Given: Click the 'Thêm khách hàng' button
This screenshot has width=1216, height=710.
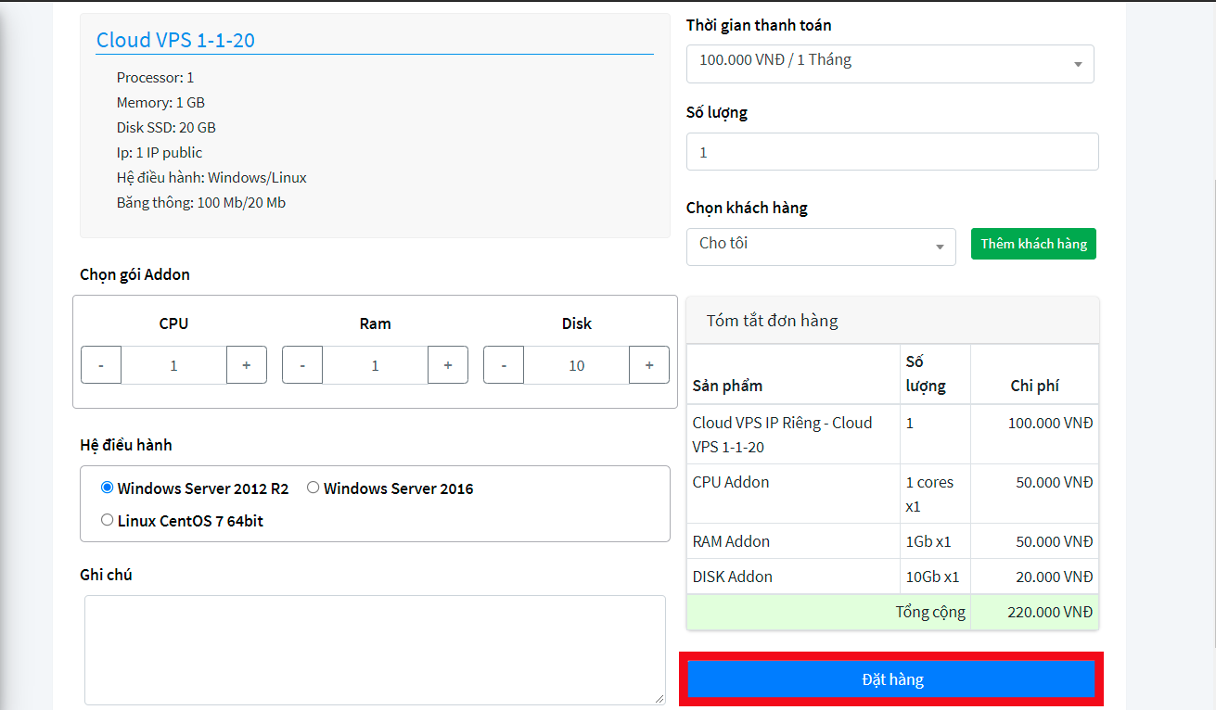Looking at the screenshot, I should coord(1033,244).
